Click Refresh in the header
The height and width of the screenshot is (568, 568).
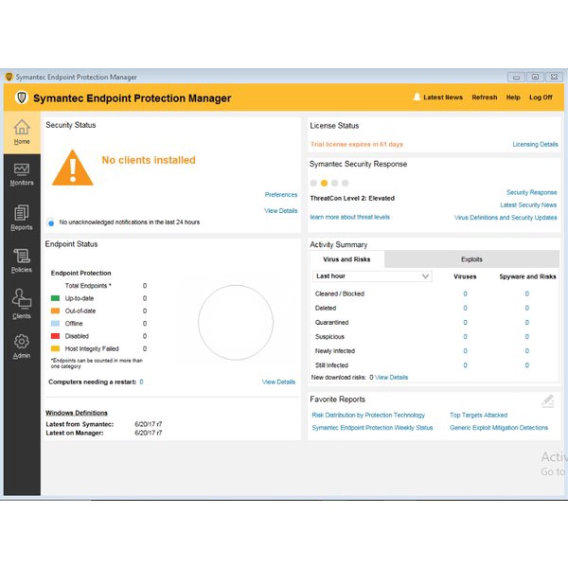(x=485, y=98)
